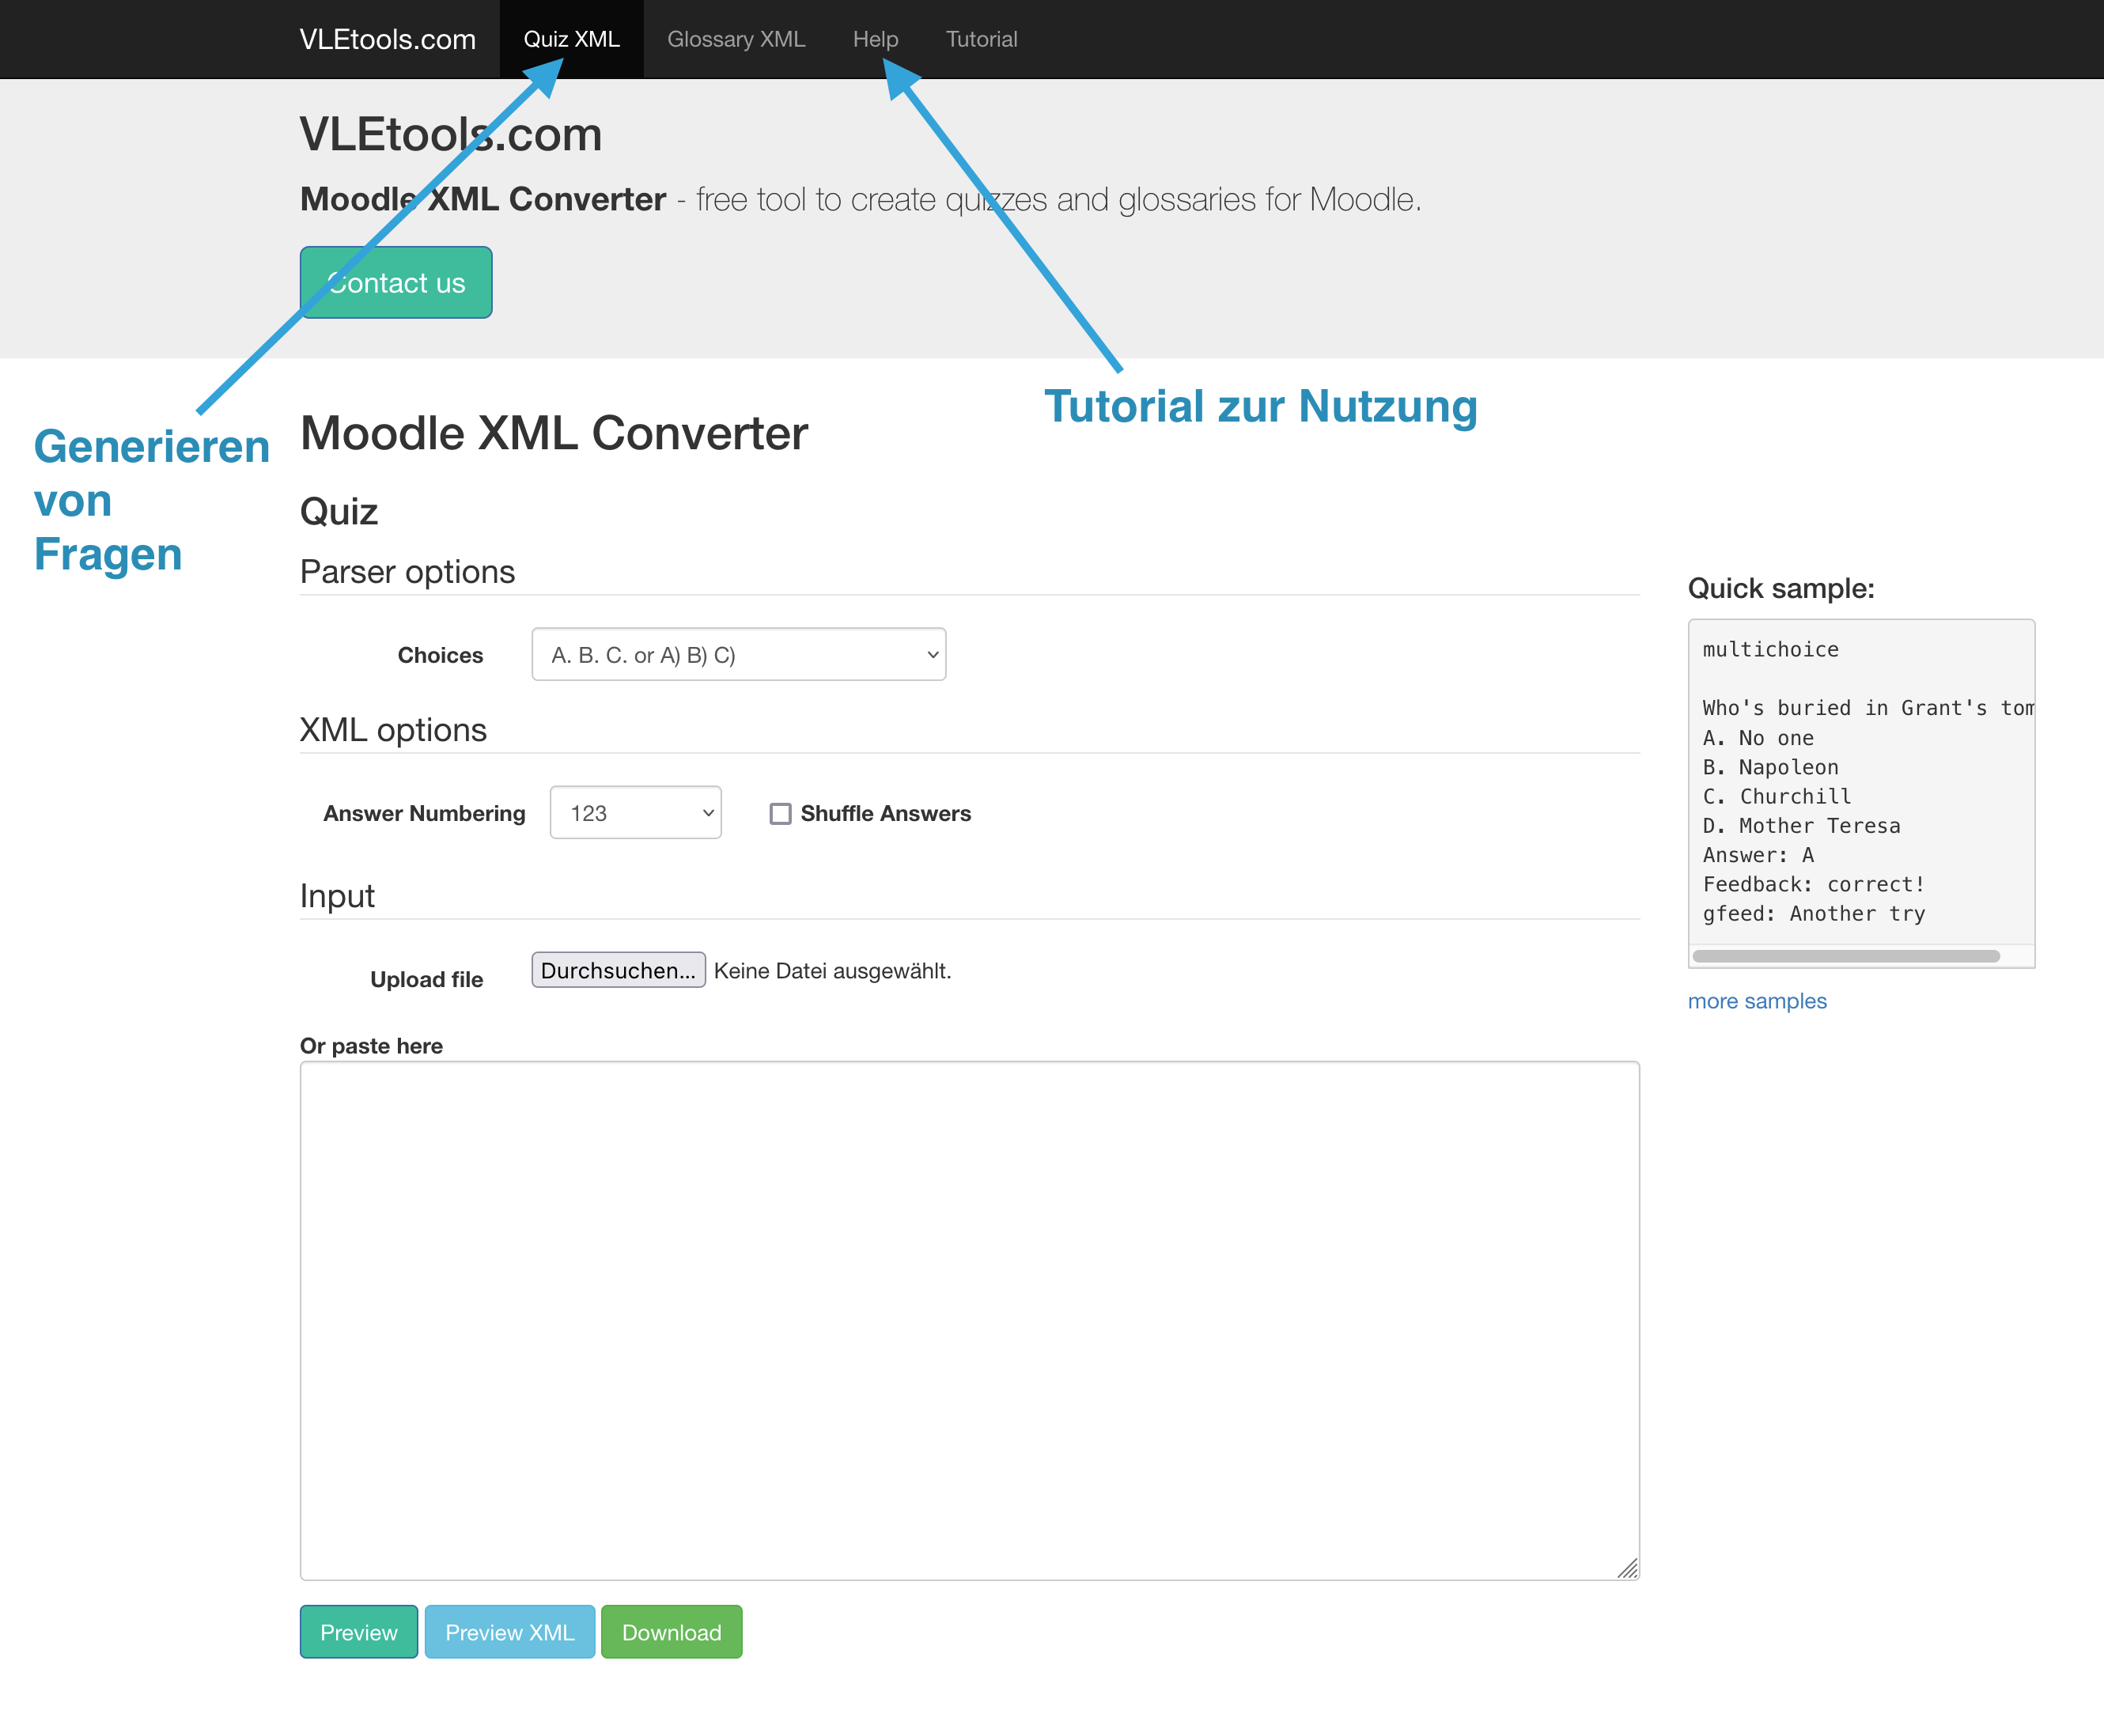The height and width of the screenshot is (1710, 2104).
Task: Click into the paste-here text area
Action: [968, 1320]
